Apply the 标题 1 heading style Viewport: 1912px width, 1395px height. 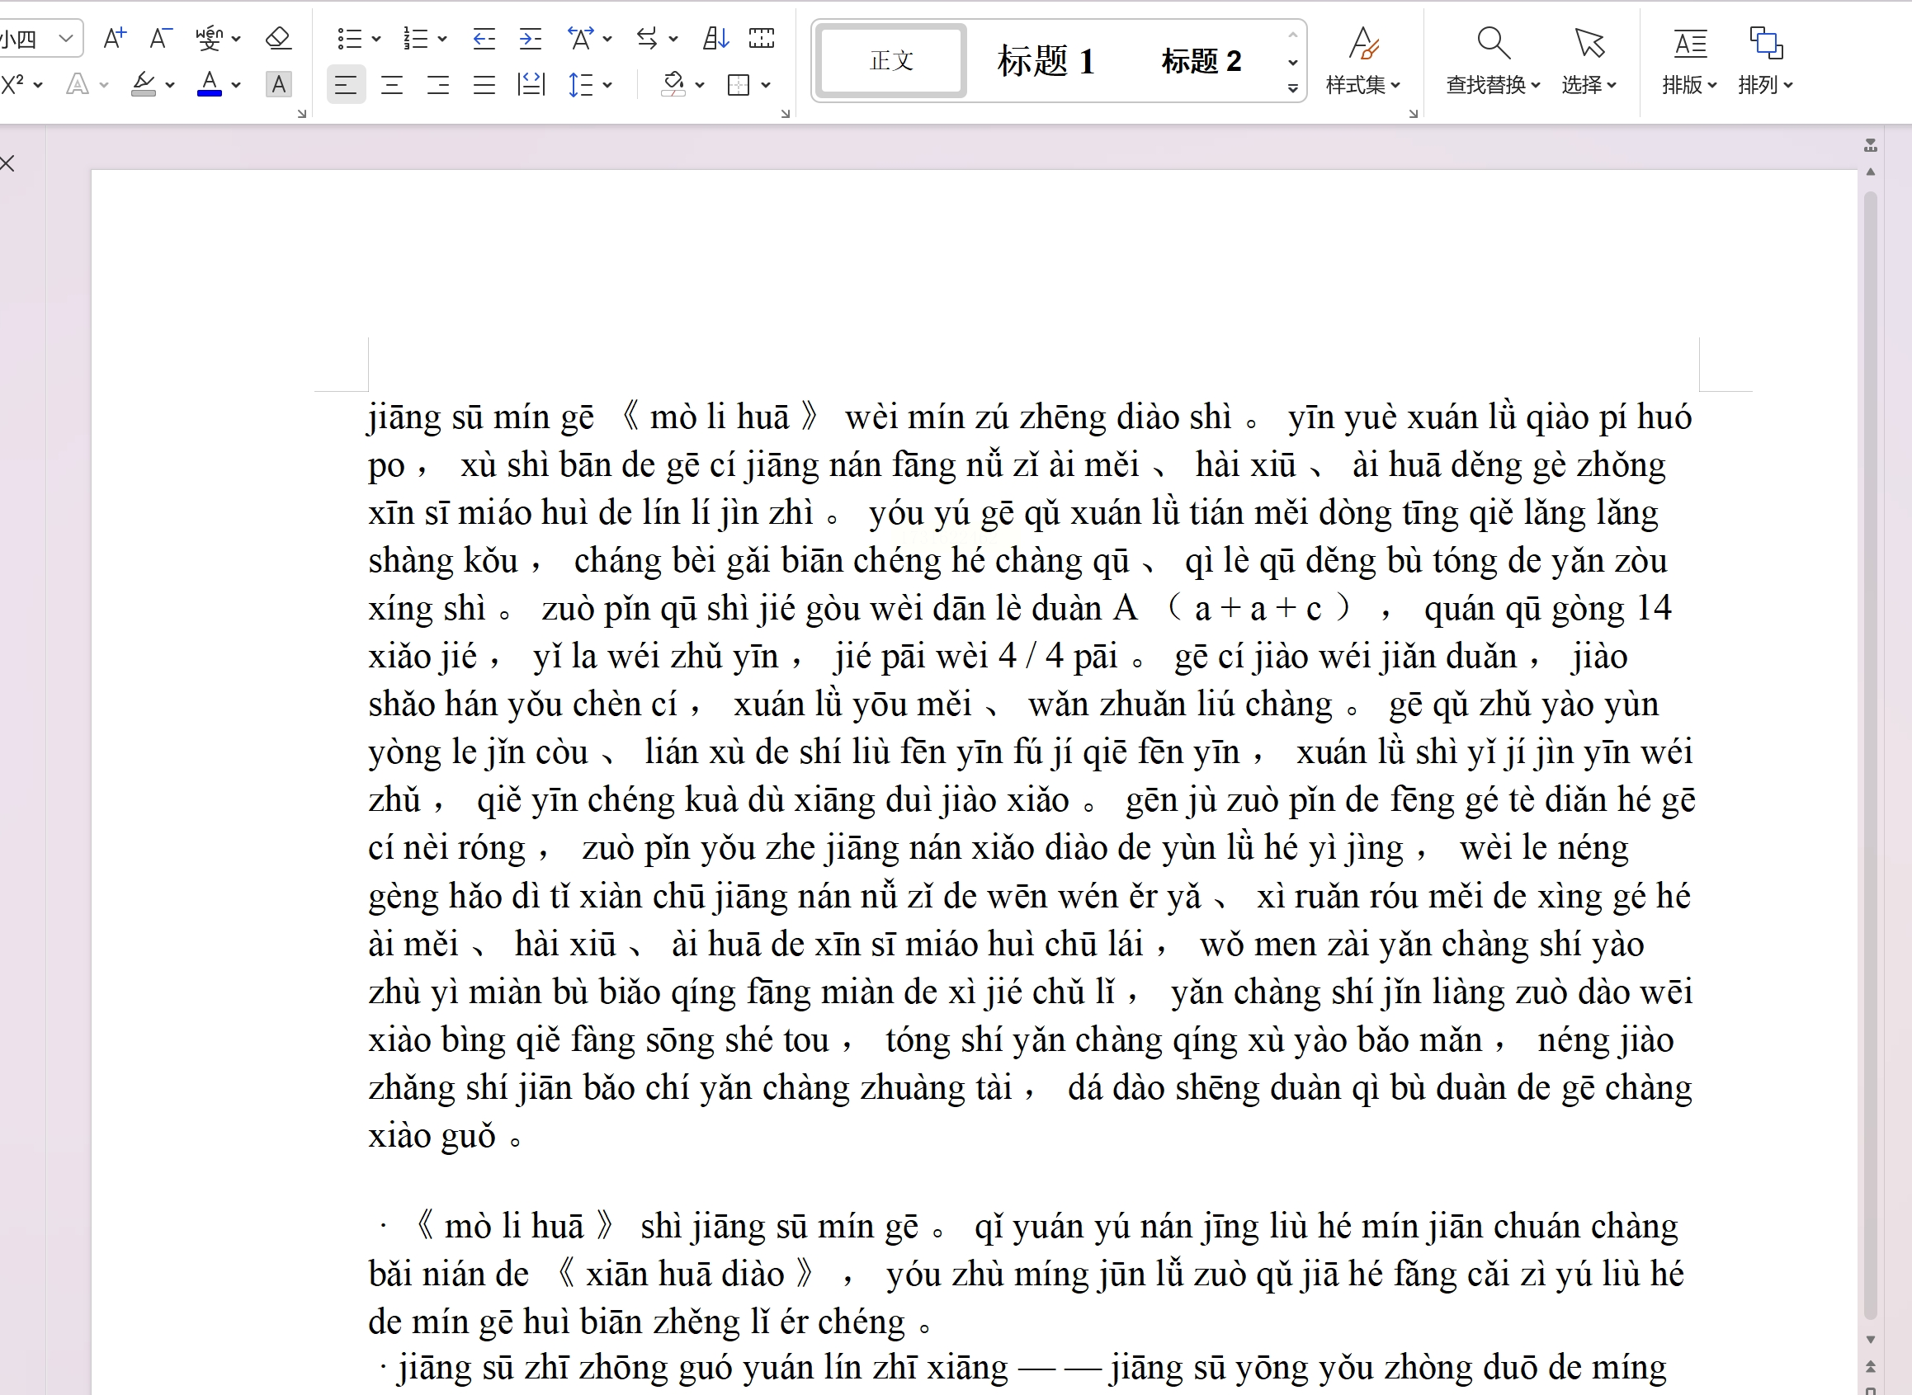[x=1046, y=61]
